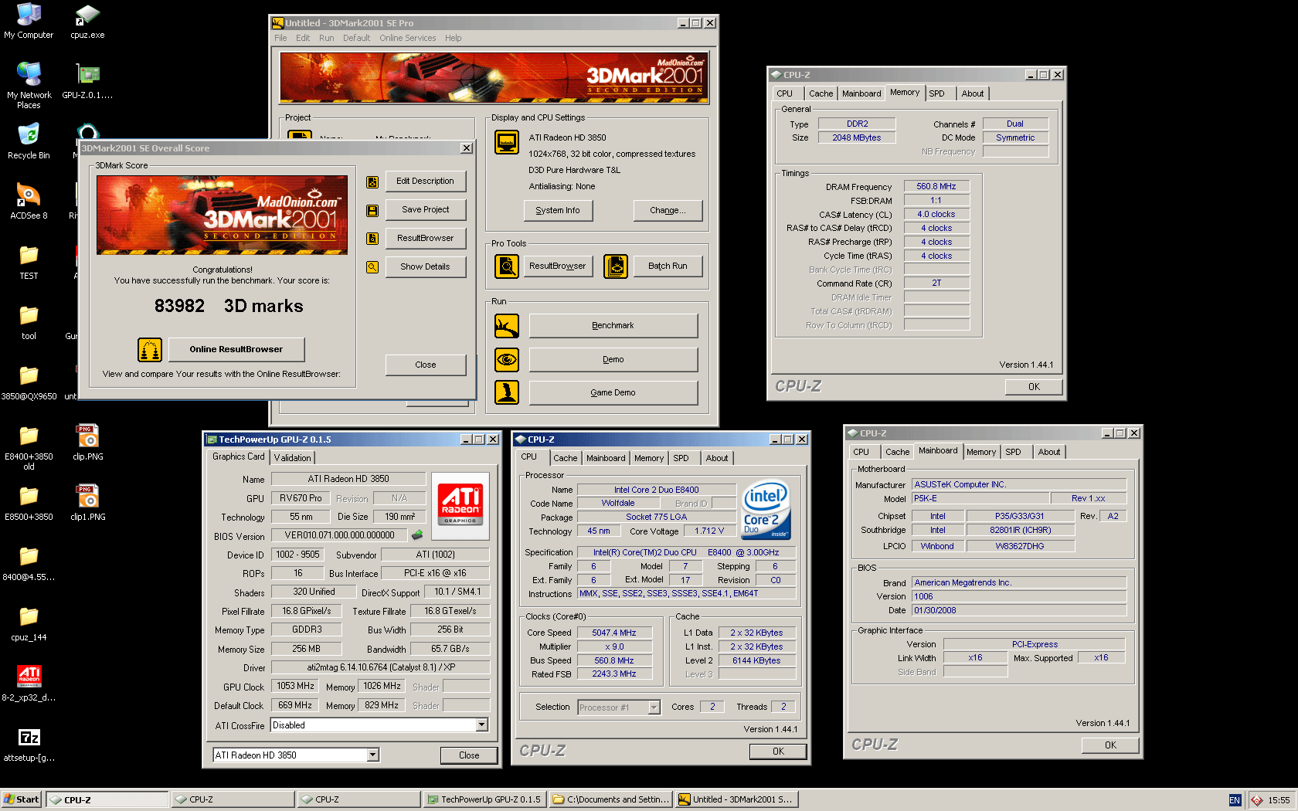This screenshot has width=1298, height=811.
Task: Click the GPU-Z BIOS Version field
Action: pos(340,535)
